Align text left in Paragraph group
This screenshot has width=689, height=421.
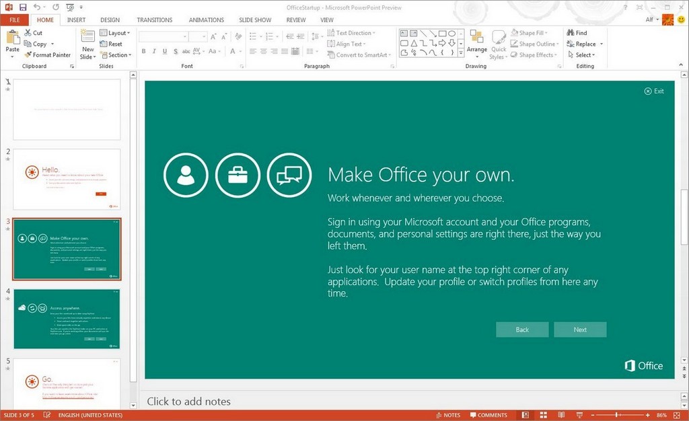pos(253,51)
